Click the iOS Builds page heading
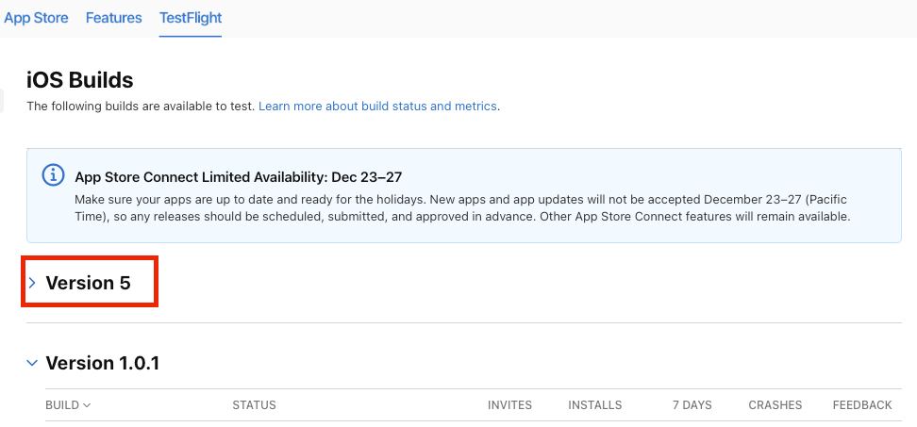Image resolution: width=917 pixels, height=427 pixels. click(x=80, y=80)
